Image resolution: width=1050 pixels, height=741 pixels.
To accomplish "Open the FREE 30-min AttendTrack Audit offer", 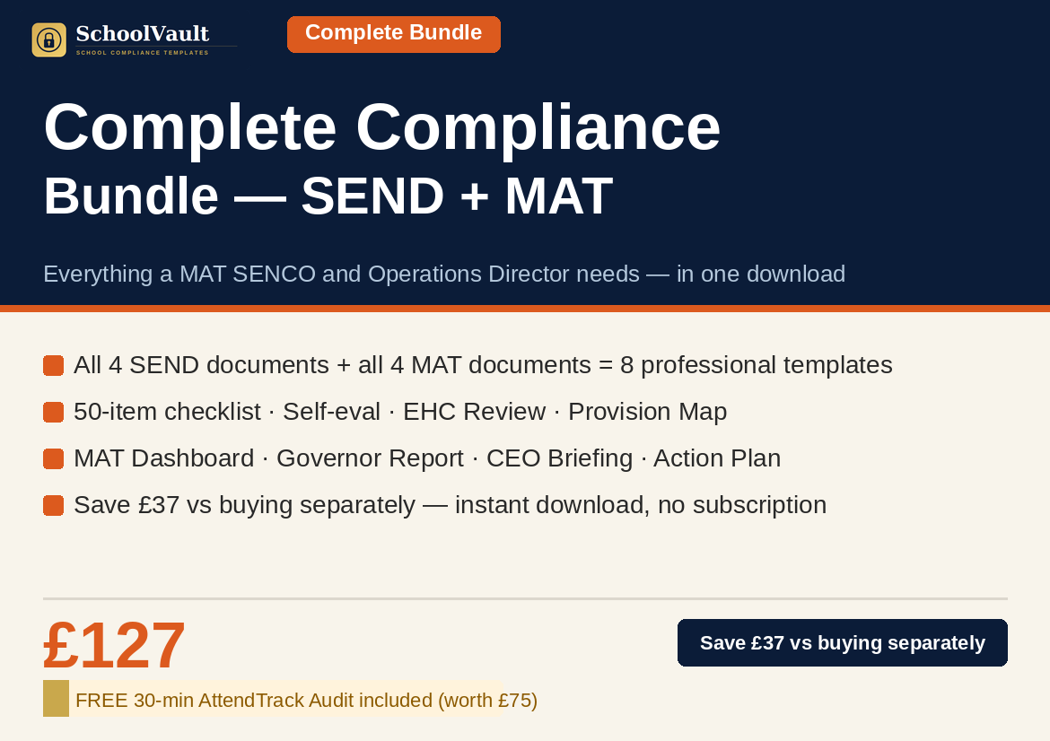I will [x=305, y=700].
